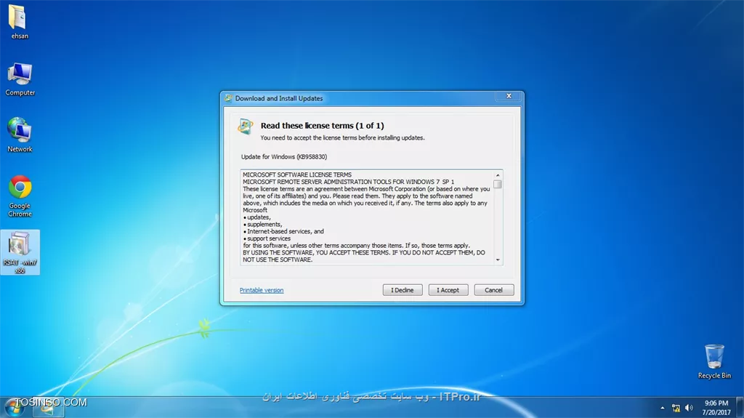Click the license text scrollbar thumb

click(x=498, y=185)
